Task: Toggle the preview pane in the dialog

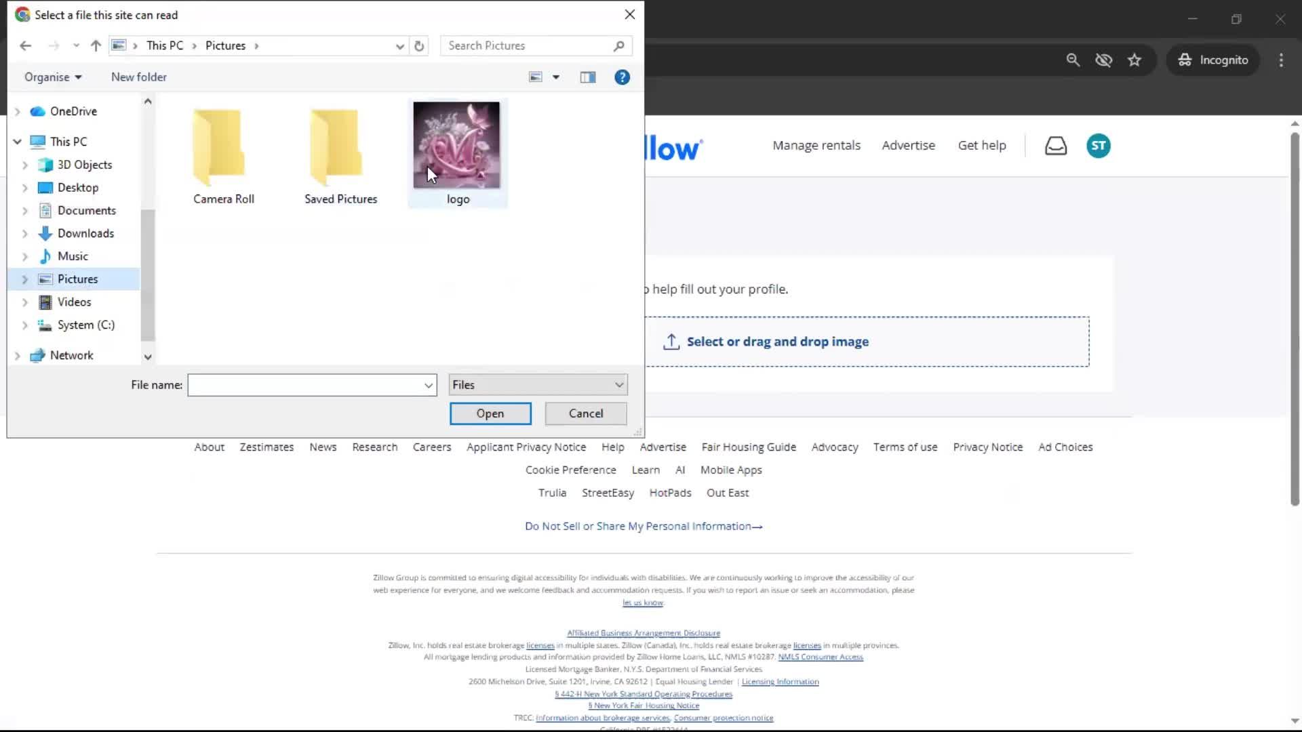Action: click(587, 77)
